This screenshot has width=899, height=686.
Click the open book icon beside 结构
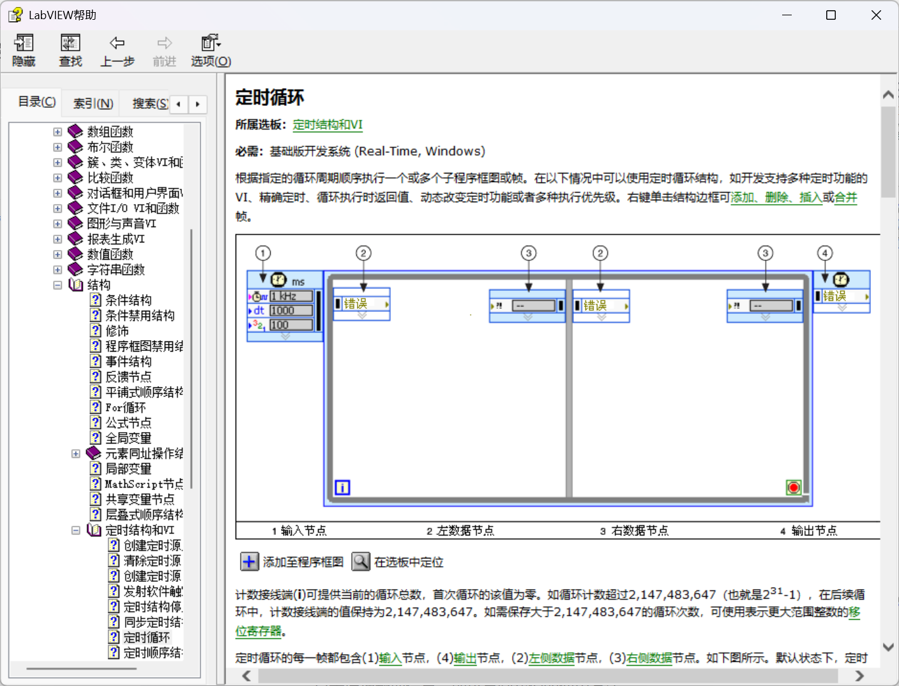[75, 285]
